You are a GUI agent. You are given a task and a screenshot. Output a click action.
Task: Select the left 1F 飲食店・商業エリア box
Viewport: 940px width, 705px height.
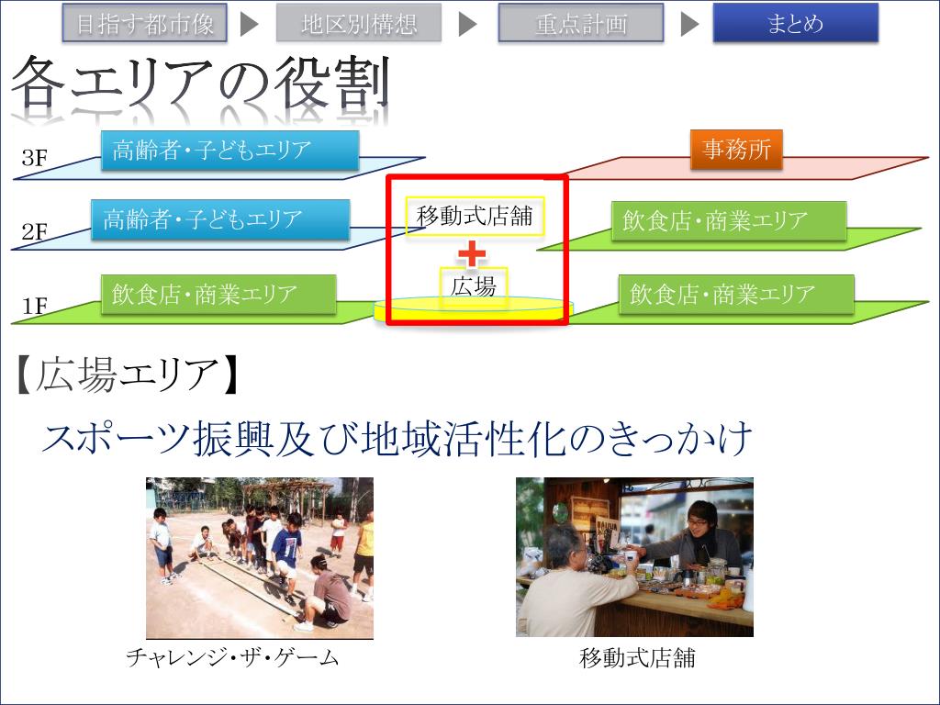(218, 295)
